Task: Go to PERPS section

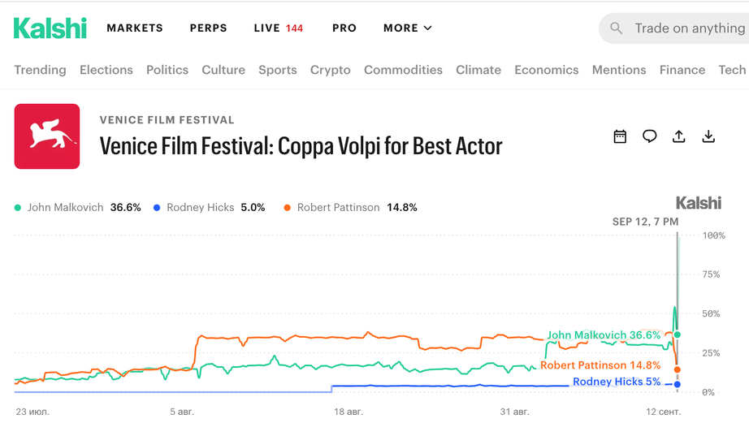Action: tap(208, 28)
